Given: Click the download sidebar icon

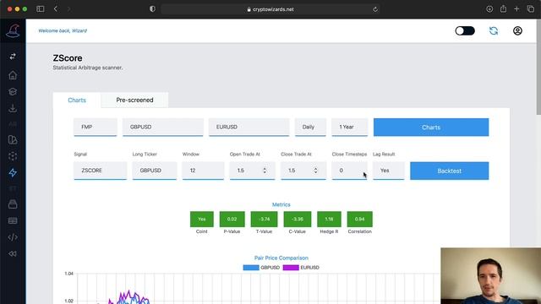Looking at the screenshot, I should (13, 108).
